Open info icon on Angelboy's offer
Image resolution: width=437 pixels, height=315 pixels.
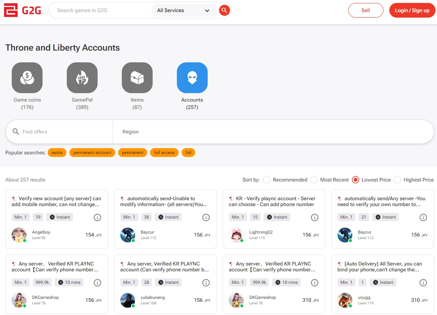tap(97, 217)
